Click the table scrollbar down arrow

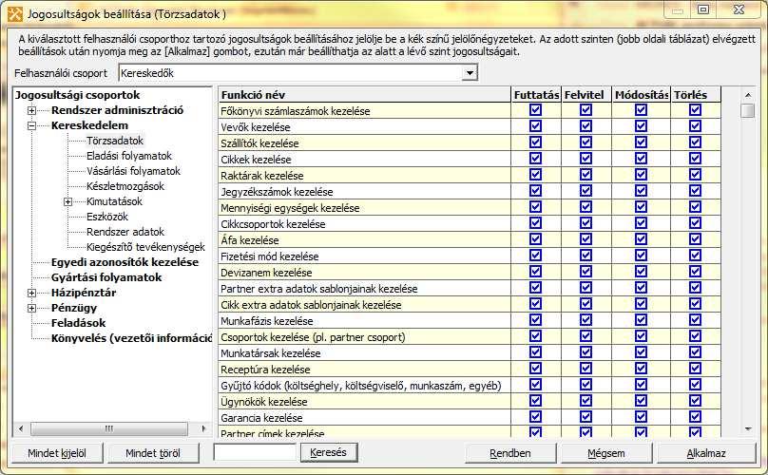tap(747, 429)
